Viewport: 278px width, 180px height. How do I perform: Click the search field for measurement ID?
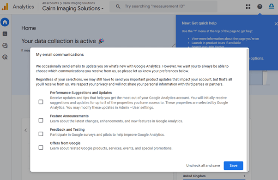click(163, 6)
